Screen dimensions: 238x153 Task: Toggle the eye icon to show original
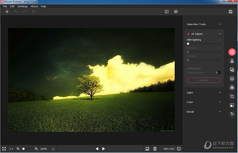click(x=176, y=11)
